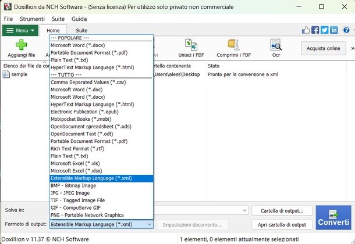Open the blue help question icon
The image size is (355, 244).
pyautogui.click(x=346, y=30)
